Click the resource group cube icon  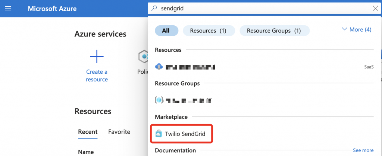coord(159,100)
